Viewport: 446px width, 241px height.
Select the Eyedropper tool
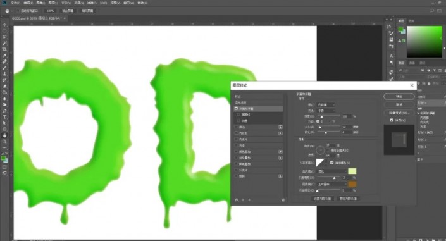pos(4,56)
